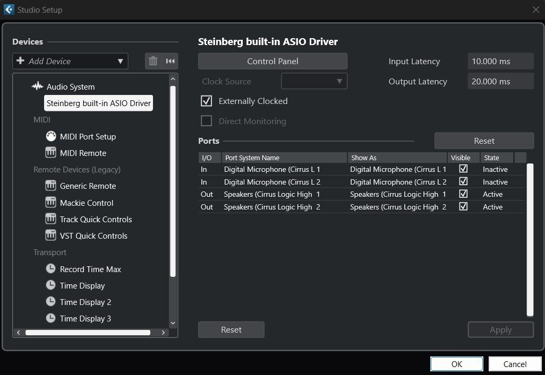Click Show As name of Speakers 1
This screenshot has height=375, width=545.
tap(398, 194)
